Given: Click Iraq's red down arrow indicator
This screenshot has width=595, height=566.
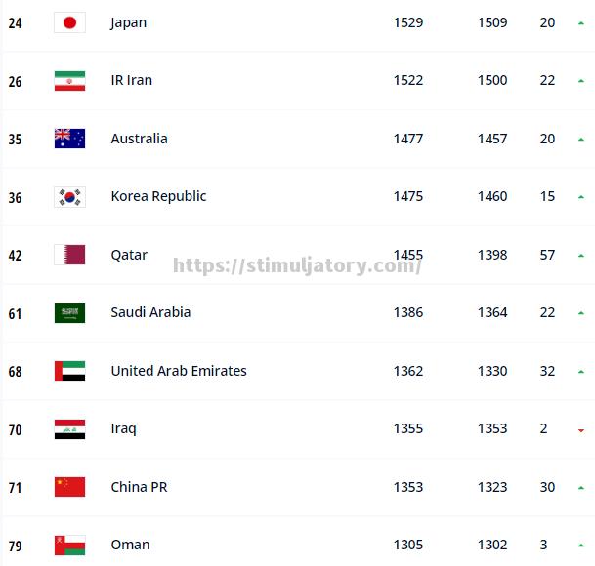Looking at the screenshot, I should click(581, 430).
